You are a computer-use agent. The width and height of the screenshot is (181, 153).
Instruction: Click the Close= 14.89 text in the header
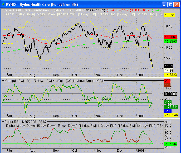[x=94, y=10]
